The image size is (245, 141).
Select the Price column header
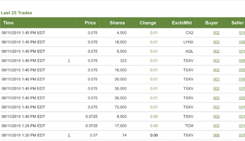point(90,23)
